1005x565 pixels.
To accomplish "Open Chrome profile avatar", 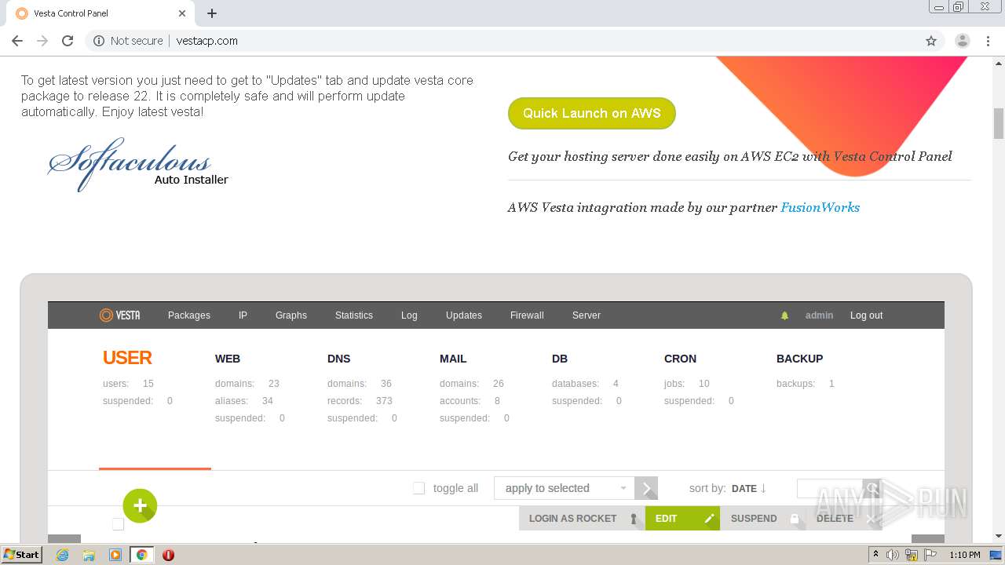I will pyautogui.click(x=962, y=41).
